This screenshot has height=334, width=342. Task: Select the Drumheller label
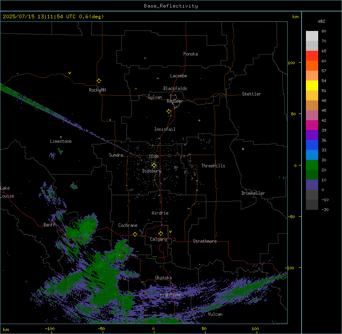point(253,193)
